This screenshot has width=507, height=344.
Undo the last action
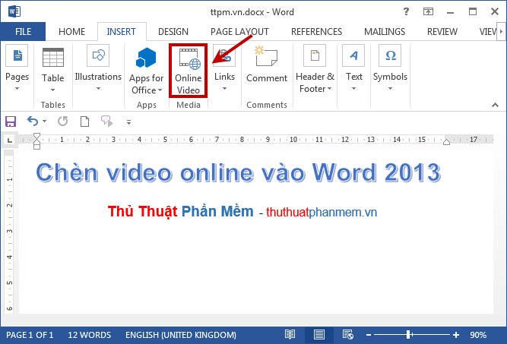tap(32, 122)
